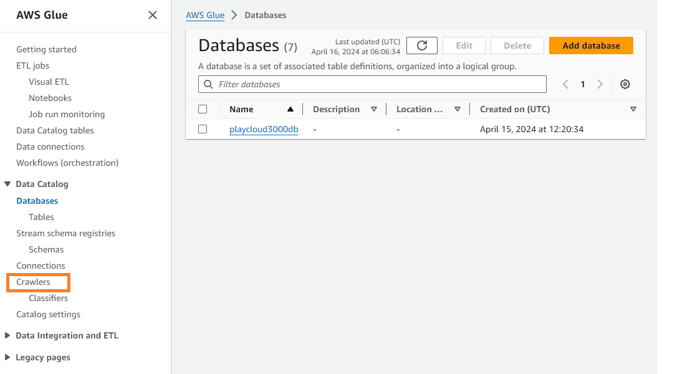Click page number 1 in pagination
The image size is (690, 374).
click(x=583, y=84)
